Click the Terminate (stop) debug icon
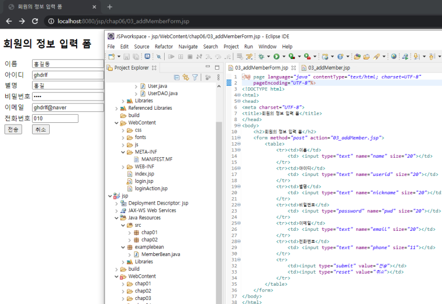Viewport: 442px width, 304px height. click(190, 57)
